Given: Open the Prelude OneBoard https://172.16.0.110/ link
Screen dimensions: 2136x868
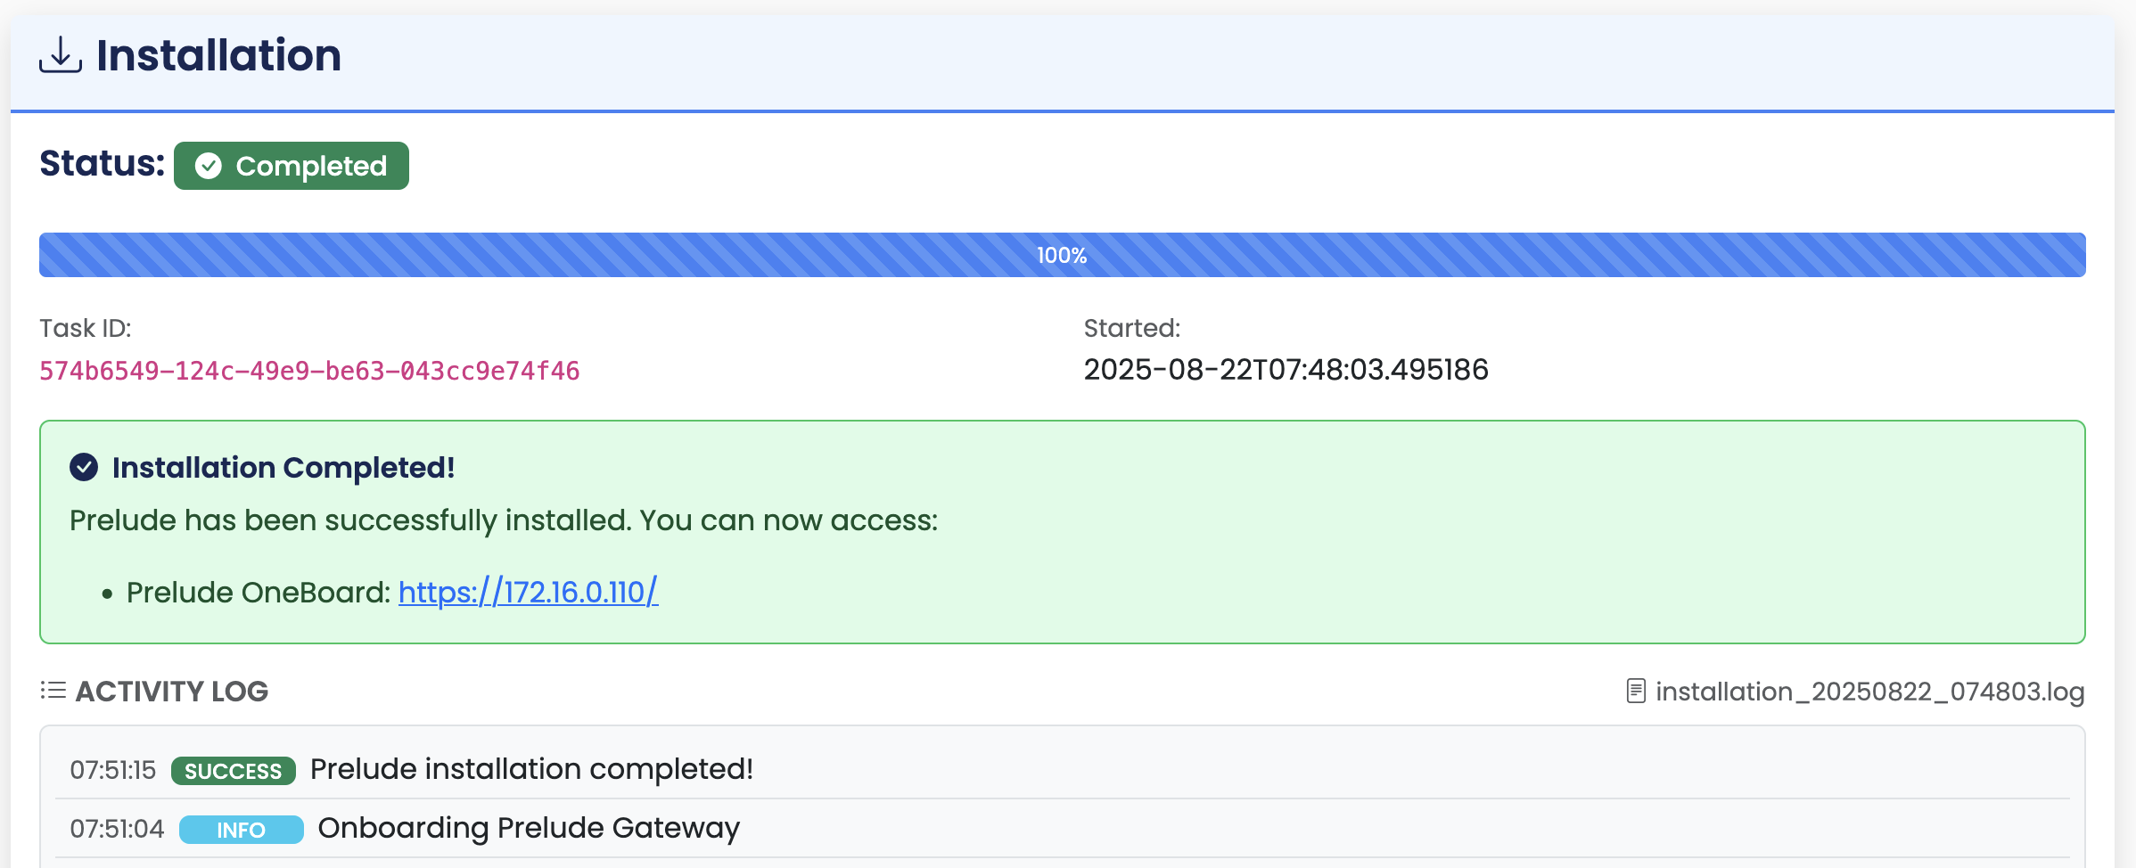Looking at the screenshot, I should (x=528, y=592).
